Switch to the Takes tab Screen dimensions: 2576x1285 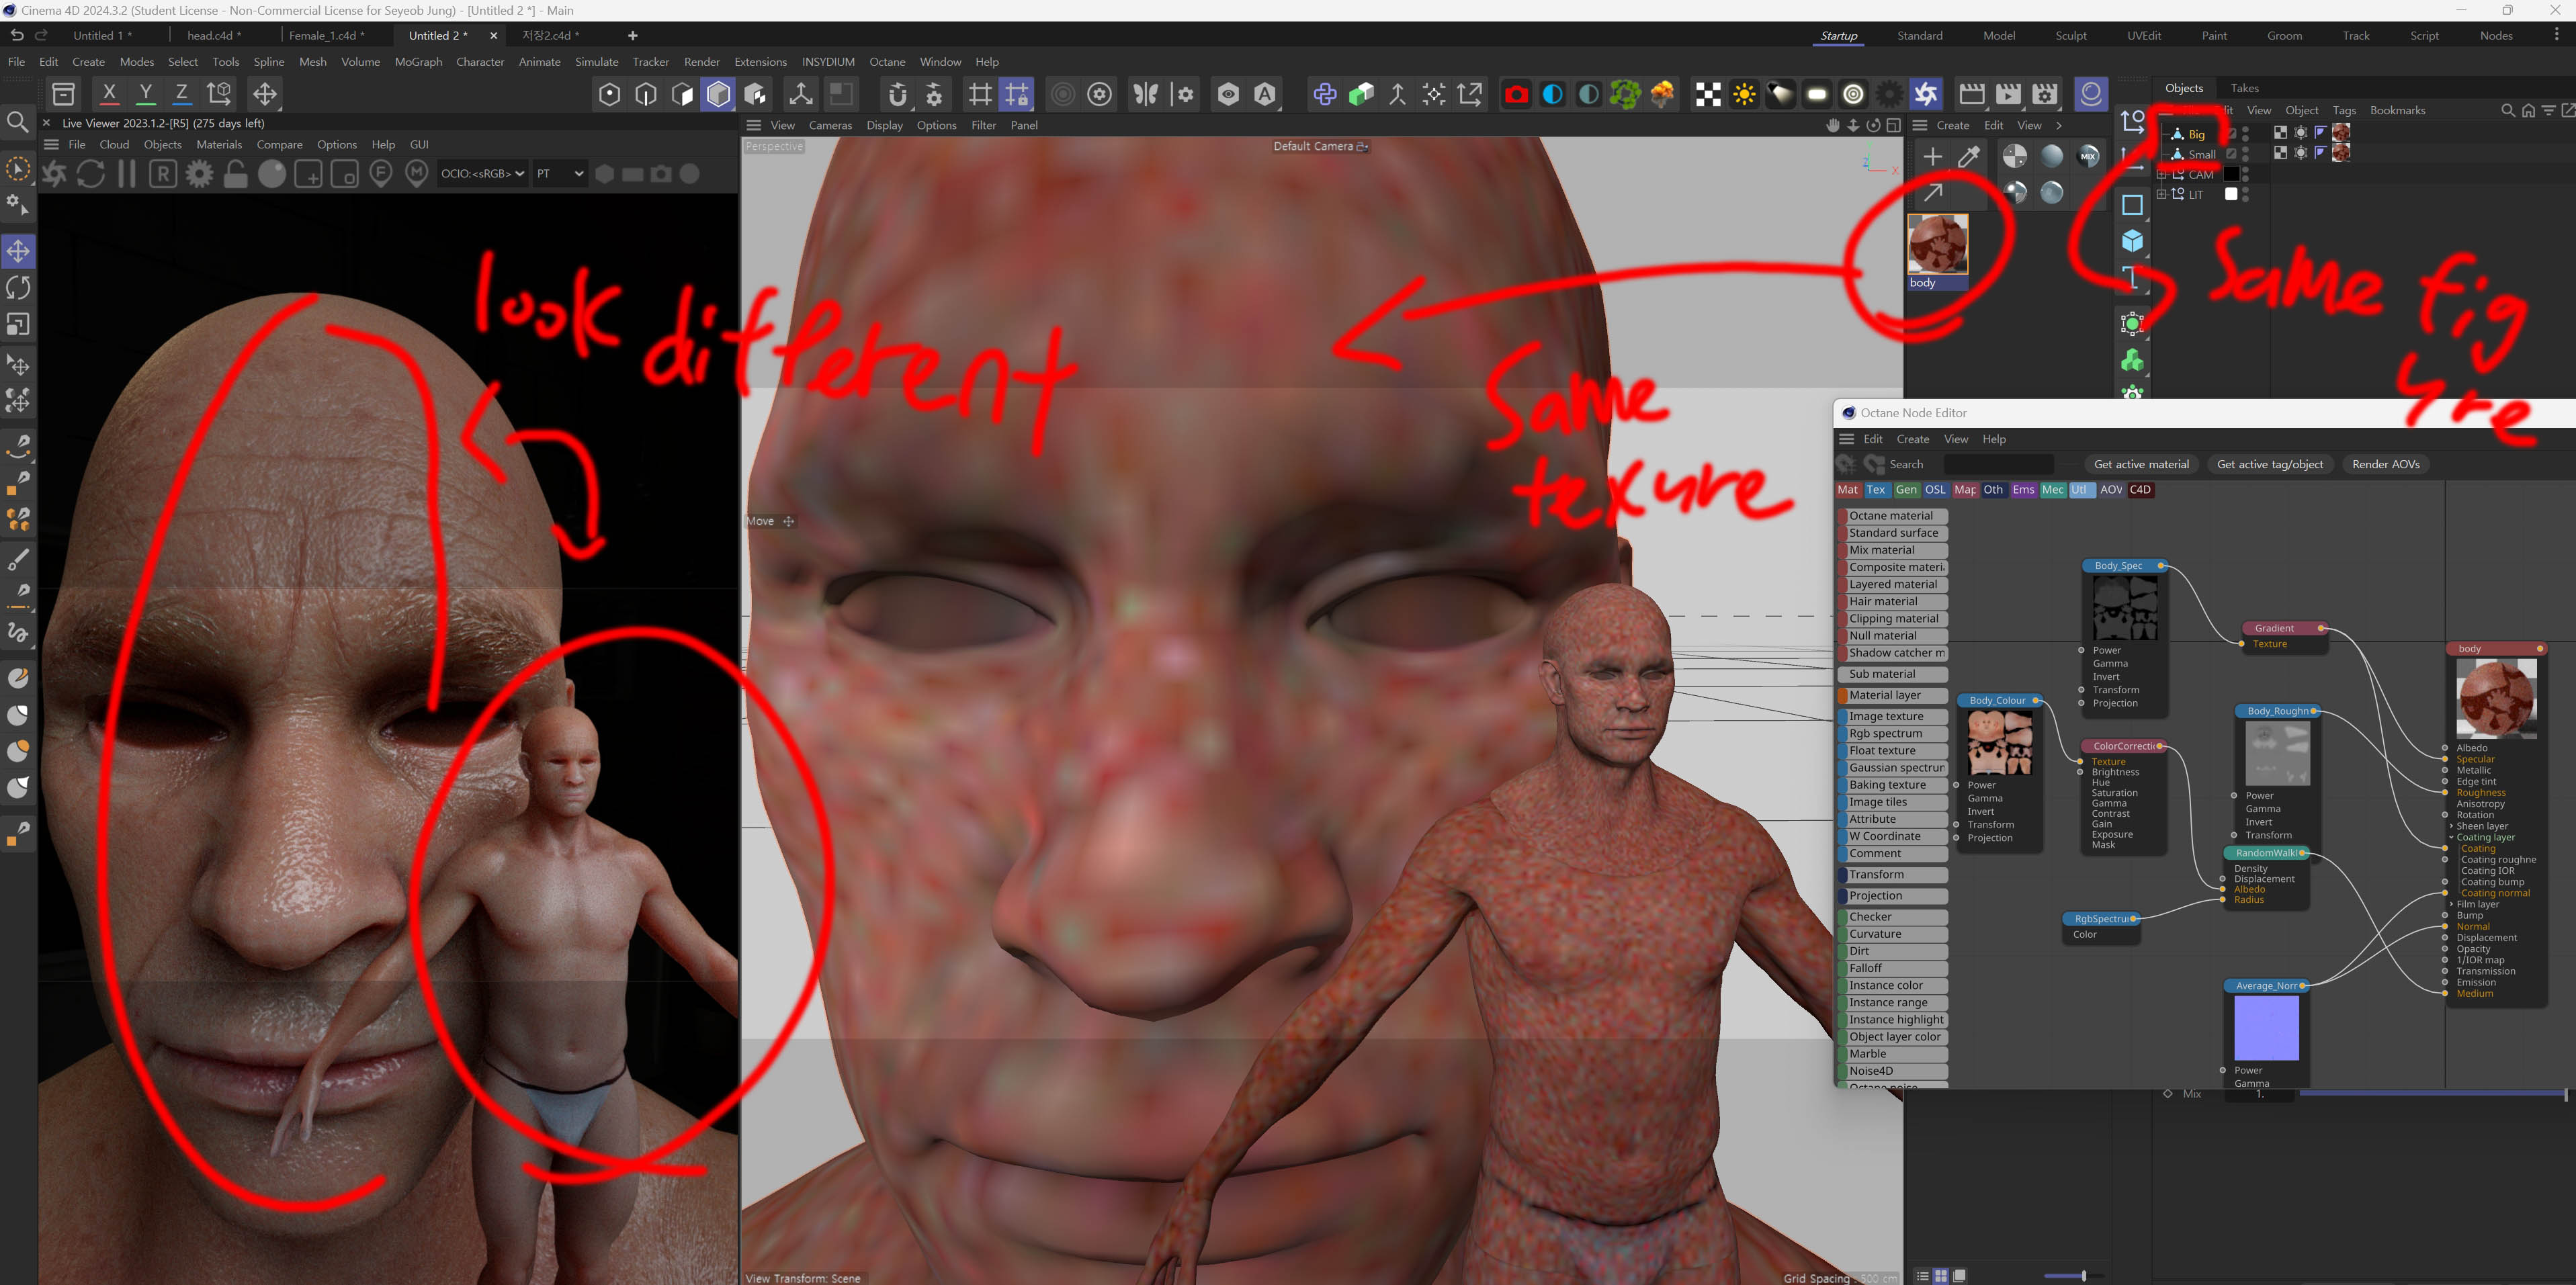pos(2244,88)
